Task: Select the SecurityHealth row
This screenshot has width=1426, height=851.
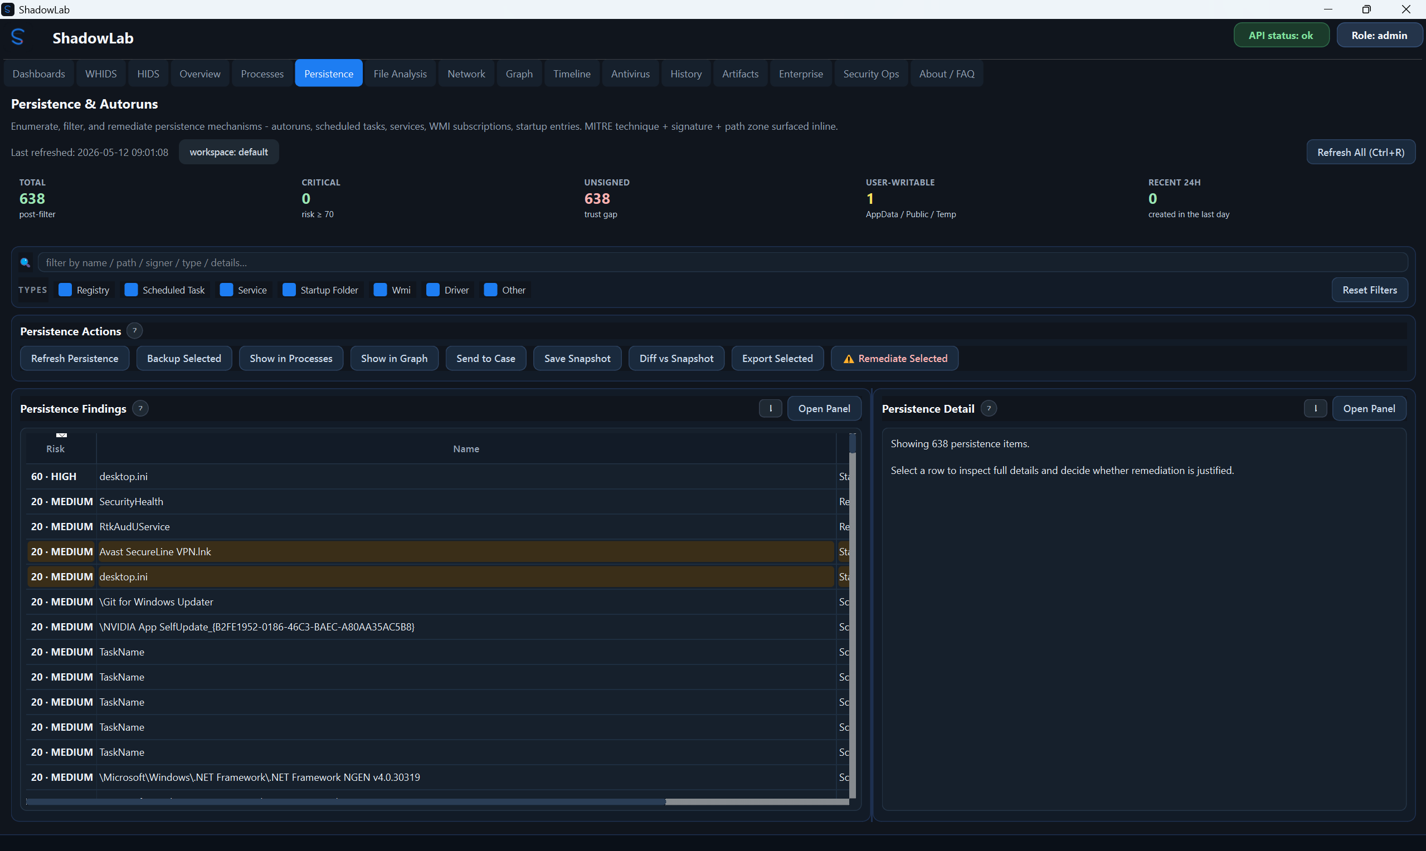Action: (437, 501)
